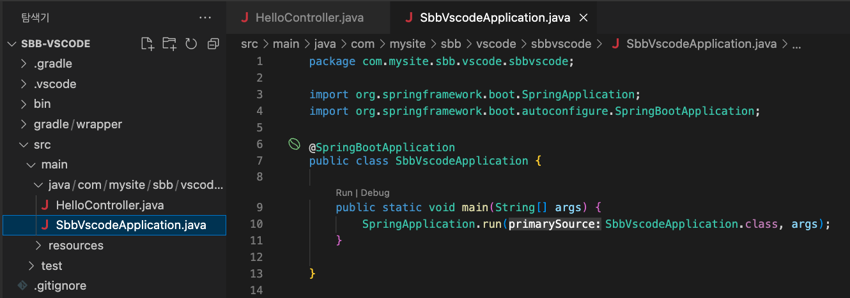Click line number 13 in the gutter
This screenshot has width=850, height=298.
click(257, 273)
